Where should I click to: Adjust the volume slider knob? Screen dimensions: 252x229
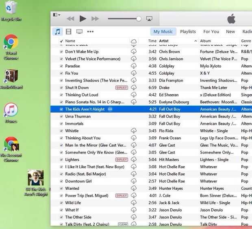(139, 19)
